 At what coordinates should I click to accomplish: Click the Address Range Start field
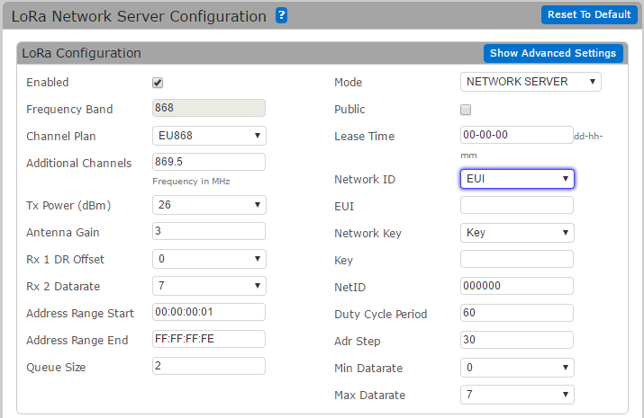(x=208, y=312)
